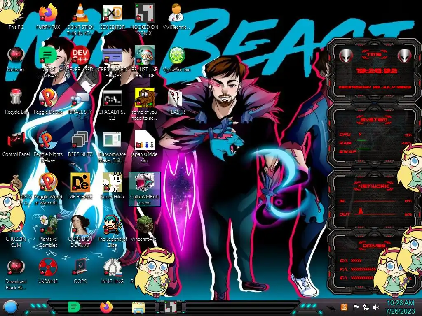Select the D FOR DUMBASS green icon

coord(48,63)
